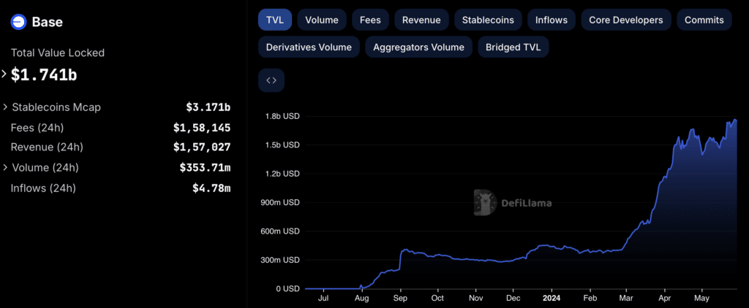
Task: Click the Fees (24h) label
Action: (37, 128)
